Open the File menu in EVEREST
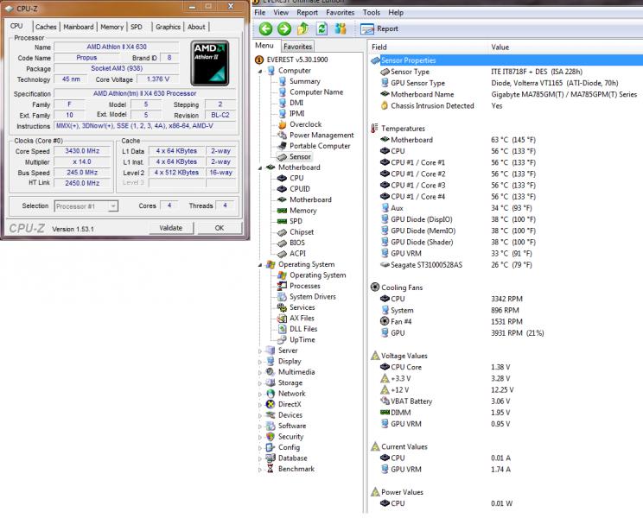 click(x=259, y=13)
